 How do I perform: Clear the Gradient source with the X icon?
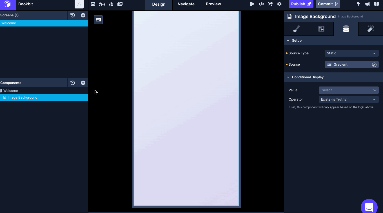[374, 65]
